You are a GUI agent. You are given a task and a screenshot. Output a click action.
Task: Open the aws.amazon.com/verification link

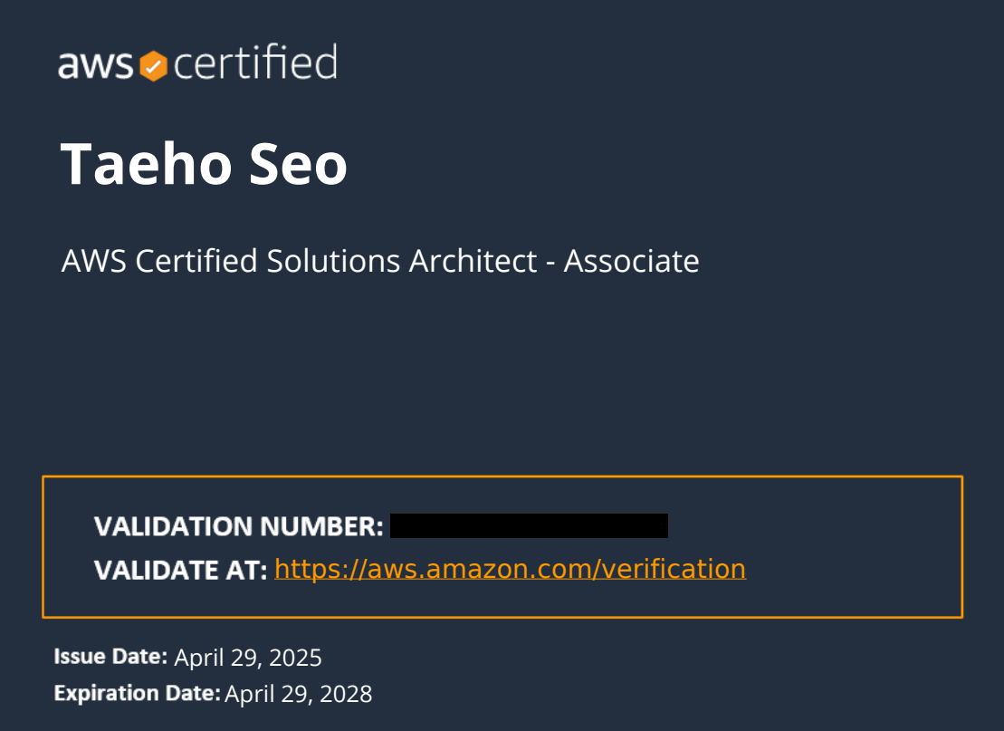510,569
